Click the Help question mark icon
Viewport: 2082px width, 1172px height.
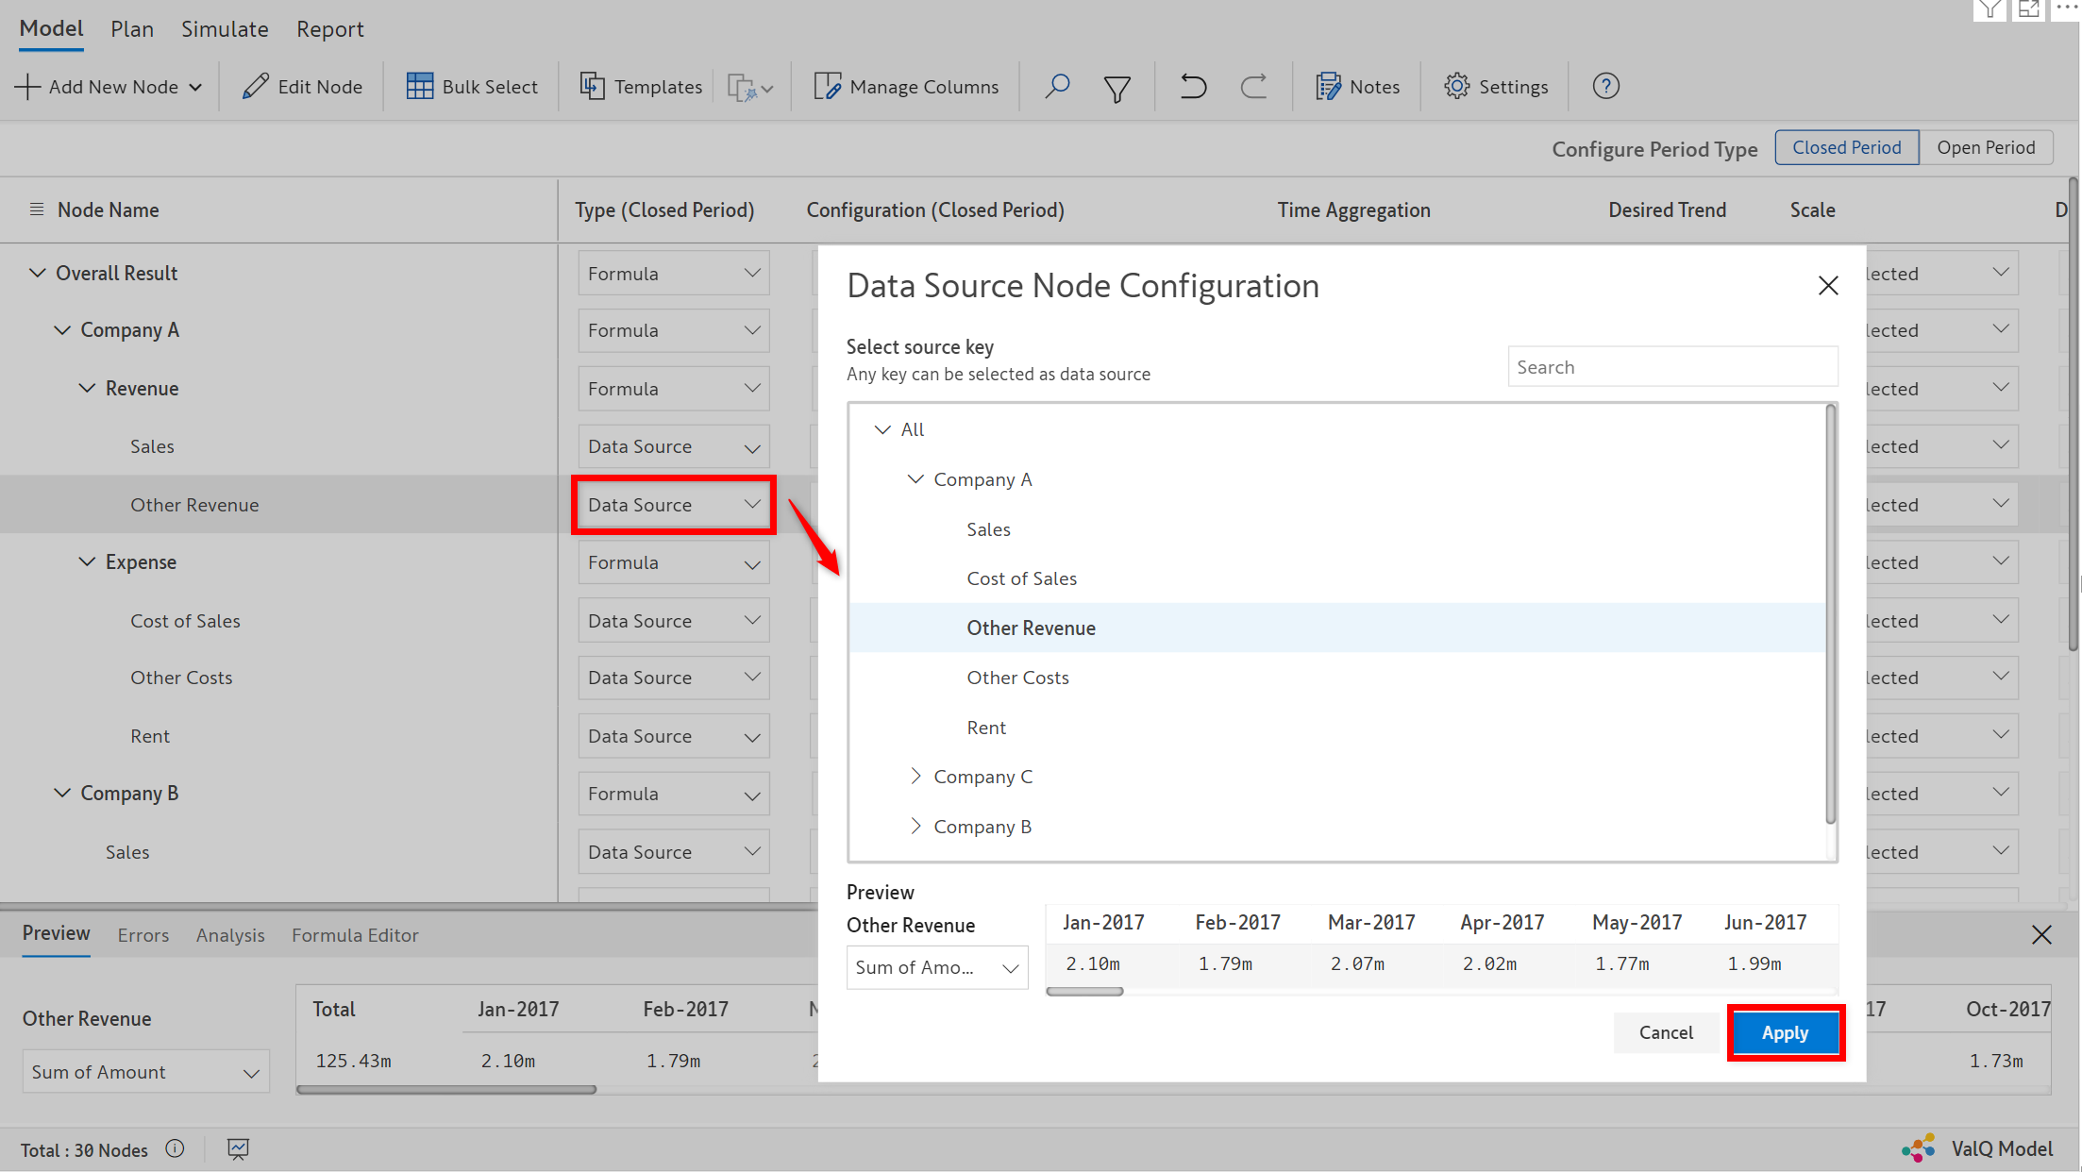[1605, 87]
